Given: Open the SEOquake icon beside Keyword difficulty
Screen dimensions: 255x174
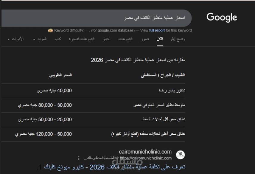Looking at the screenshot, I should (x=50, y=30).
